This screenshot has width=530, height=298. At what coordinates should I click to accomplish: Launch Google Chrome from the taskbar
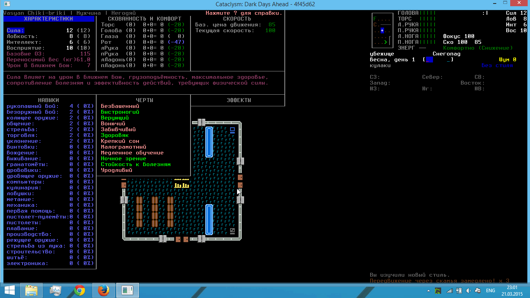[80, 290]
